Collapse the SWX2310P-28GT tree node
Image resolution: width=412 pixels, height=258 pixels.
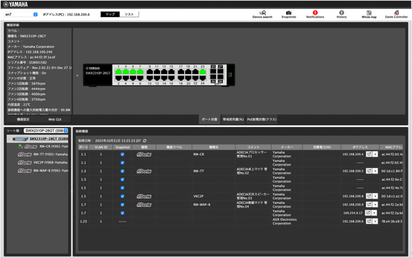point(8,139)
